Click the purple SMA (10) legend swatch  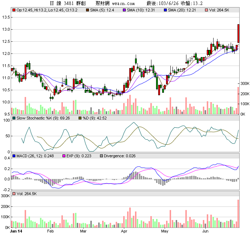click(x=124, y=10)
